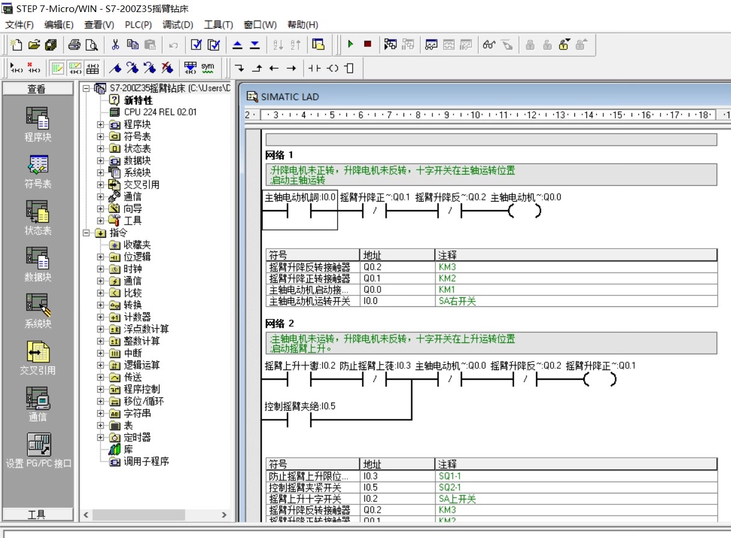Open 交叉引用 in navigation bar
The image size is (731, 538).
37,357
